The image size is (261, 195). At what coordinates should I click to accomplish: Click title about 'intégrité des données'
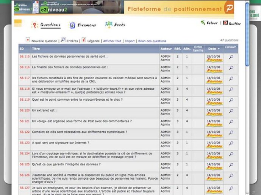(66, 164)
